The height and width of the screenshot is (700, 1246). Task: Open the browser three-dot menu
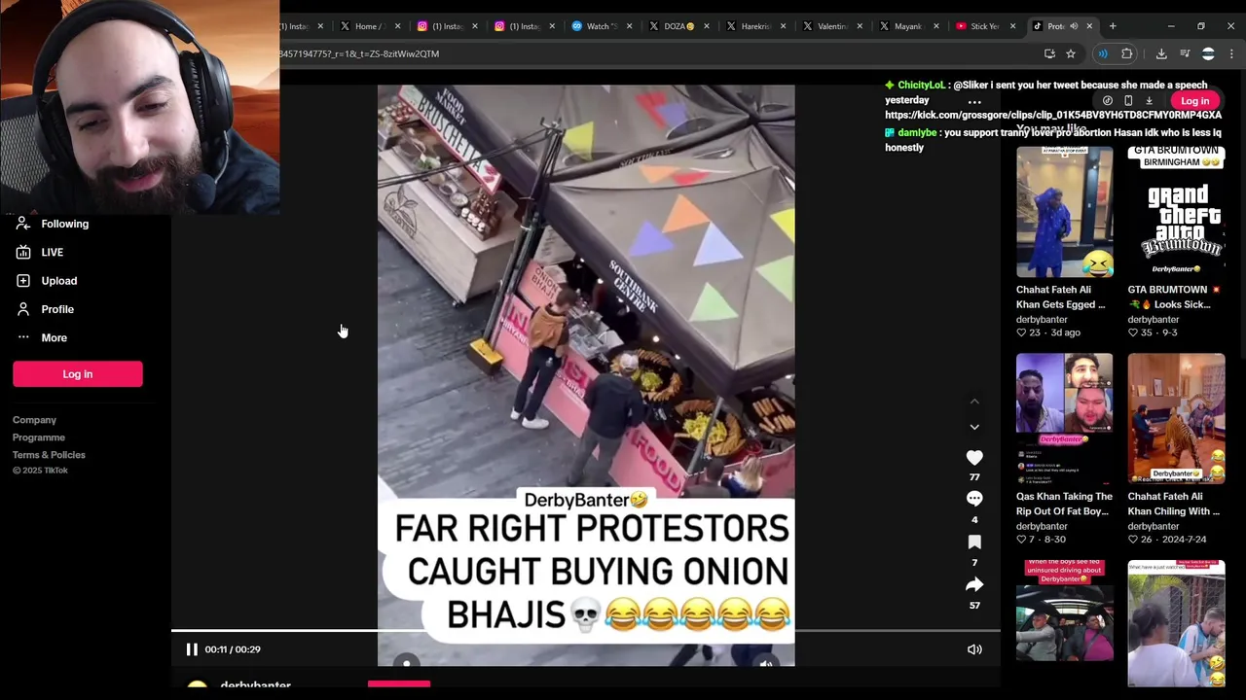coord(1231,53)
